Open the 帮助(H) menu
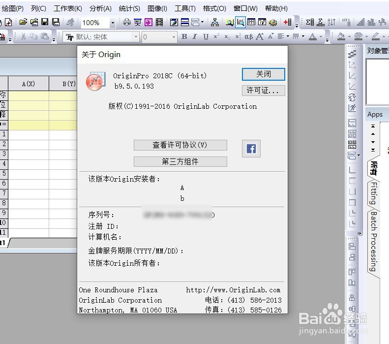Viewport: 389px width, 344px height. pyautogui.click(x=276, y=8)
